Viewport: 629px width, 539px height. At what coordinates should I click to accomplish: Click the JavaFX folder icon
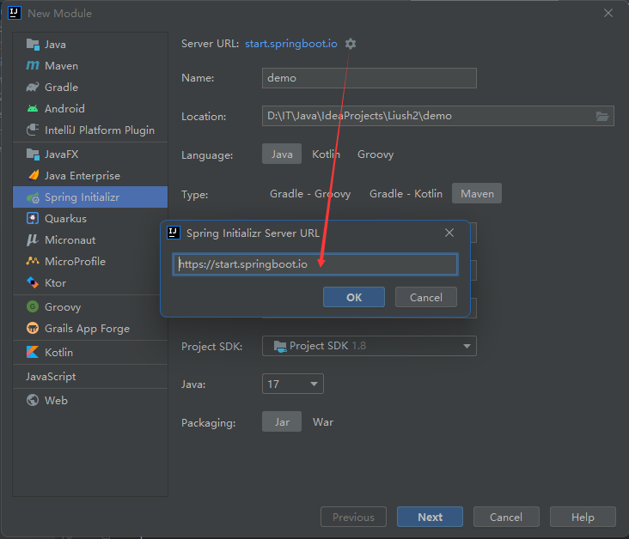coord(33,154)
